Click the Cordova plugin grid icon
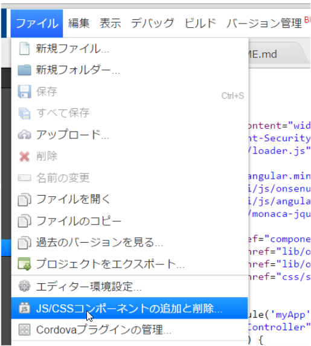Viewport: 311px width, 346px height. point(24,330)
